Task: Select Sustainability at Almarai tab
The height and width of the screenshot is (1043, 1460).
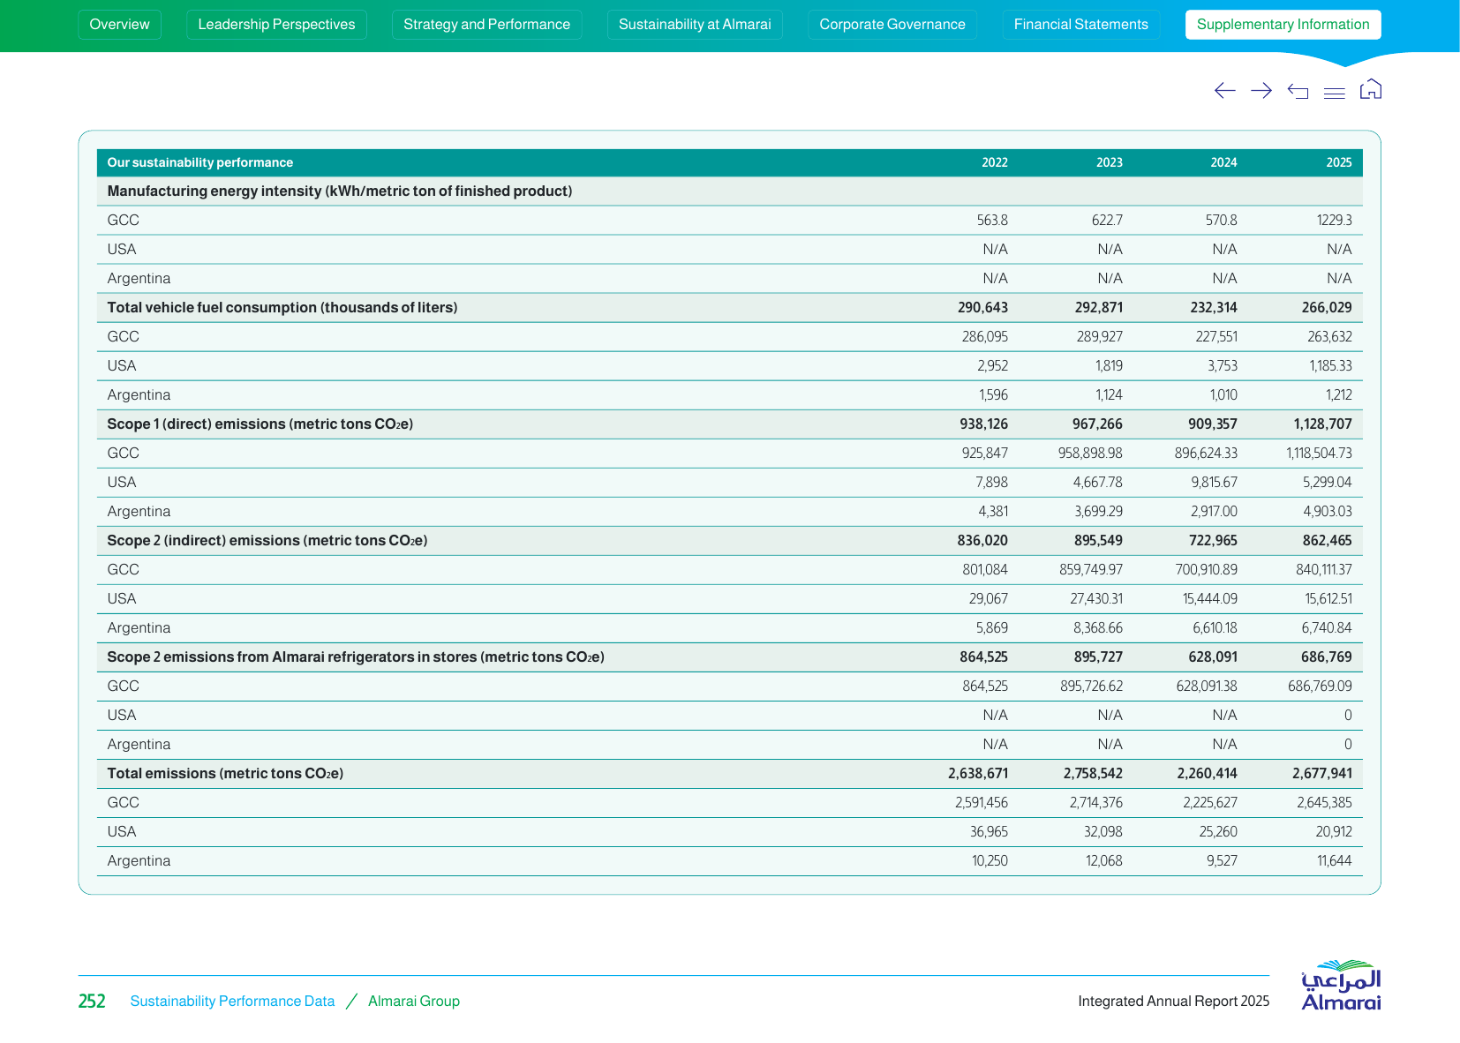Action: [x=695, y=25]
